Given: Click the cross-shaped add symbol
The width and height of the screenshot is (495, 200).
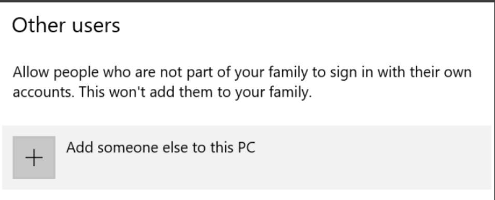Looking at the screenshot, I should point(34,158).
